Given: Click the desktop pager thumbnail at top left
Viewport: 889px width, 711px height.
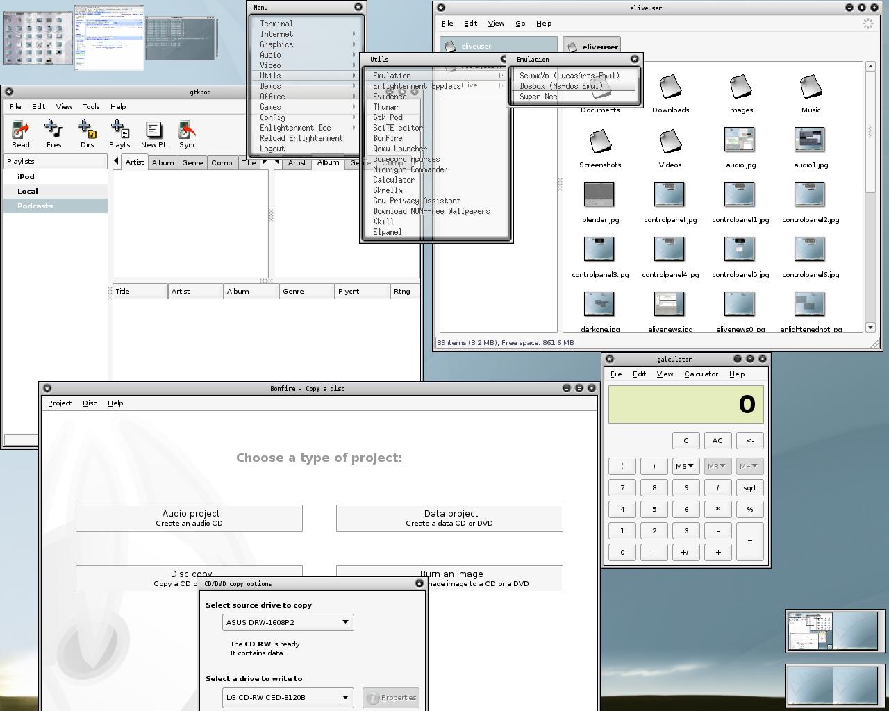Looking at the screenshot, I should 38,39.
